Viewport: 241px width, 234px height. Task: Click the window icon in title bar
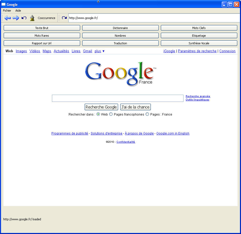coord(3,4)
